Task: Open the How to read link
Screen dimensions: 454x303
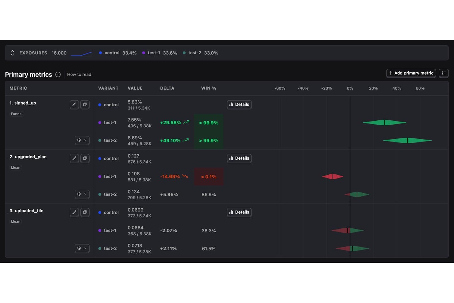Action: (x=79, y=75)
